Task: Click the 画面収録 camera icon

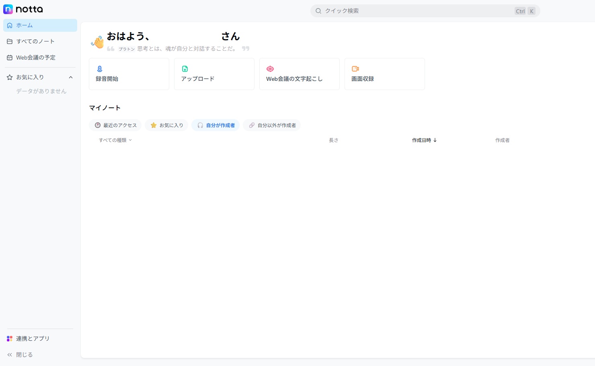Action: coord(355,69)
